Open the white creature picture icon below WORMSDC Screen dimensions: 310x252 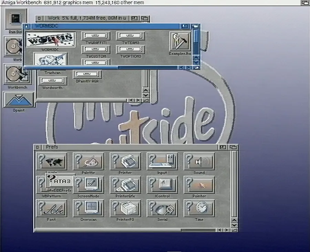pyautogui.click(x=51, y=59)
